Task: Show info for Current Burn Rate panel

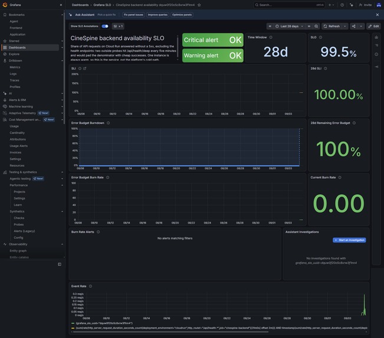Action: click(340, 178)
